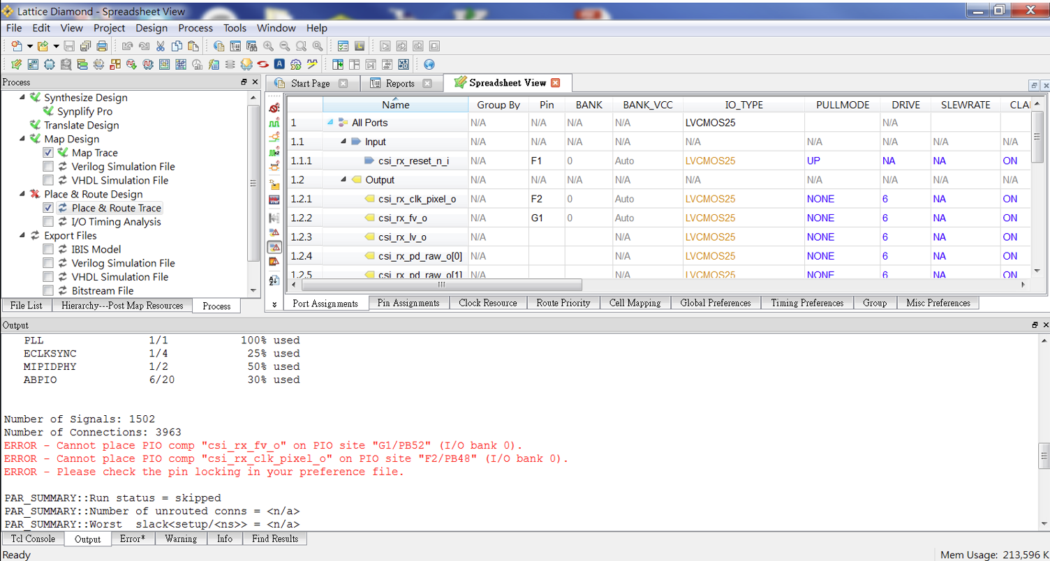Click the blue 'A' Active-HDL icon
1050x561 pixels.
[x=279, y=65]
